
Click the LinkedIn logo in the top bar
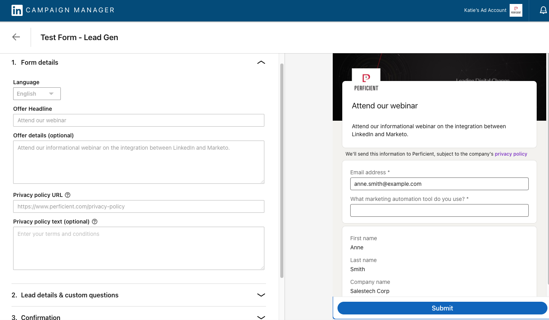pos(17,10)
